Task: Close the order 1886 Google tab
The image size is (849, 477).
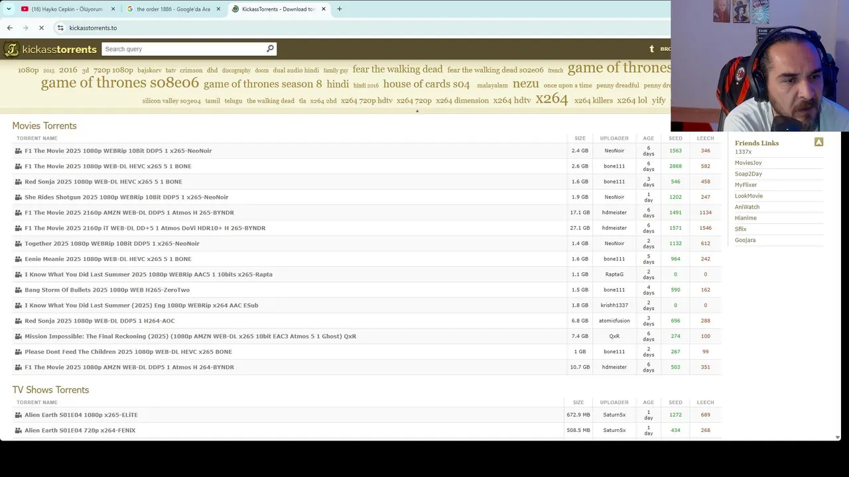Action: (x=218, y=9)
